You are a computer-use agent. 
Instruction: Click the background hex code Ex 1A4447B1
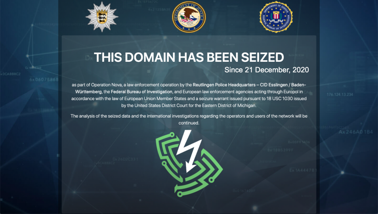click(x=303, y=170)
